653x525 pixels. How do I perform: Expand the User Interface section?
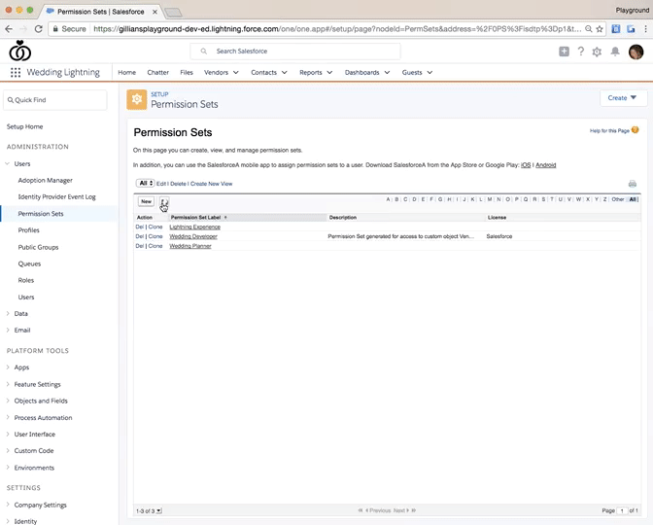tap(8, 435)
